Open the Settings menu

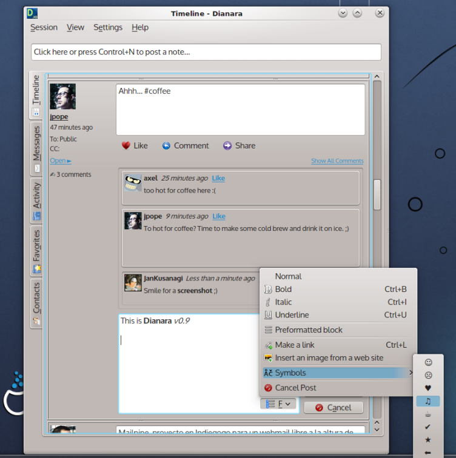pos(108,27)
